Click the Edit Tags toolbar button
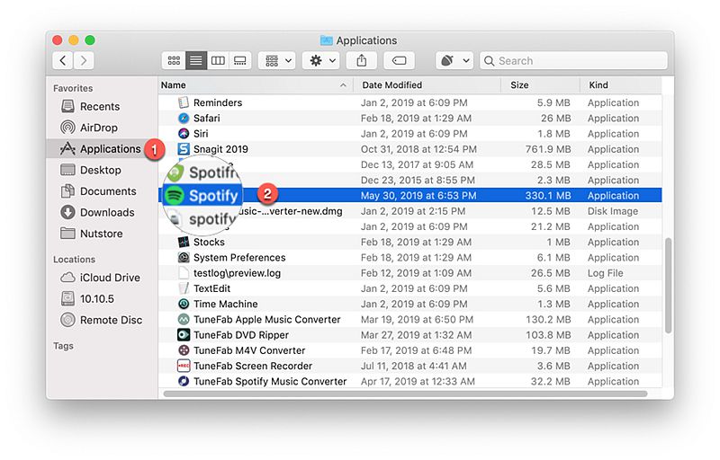The width and height of the screenshot is (720, 460). pyautogui.click(x=399, y=60)
